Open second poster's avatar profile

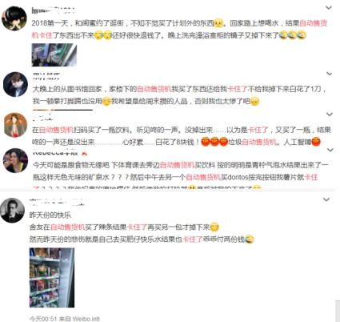point(15,84)
